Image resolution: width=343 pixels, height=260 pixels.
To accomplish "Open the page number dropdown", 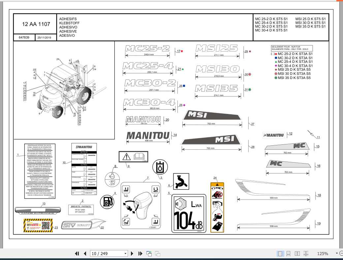I will click(125, 253).
